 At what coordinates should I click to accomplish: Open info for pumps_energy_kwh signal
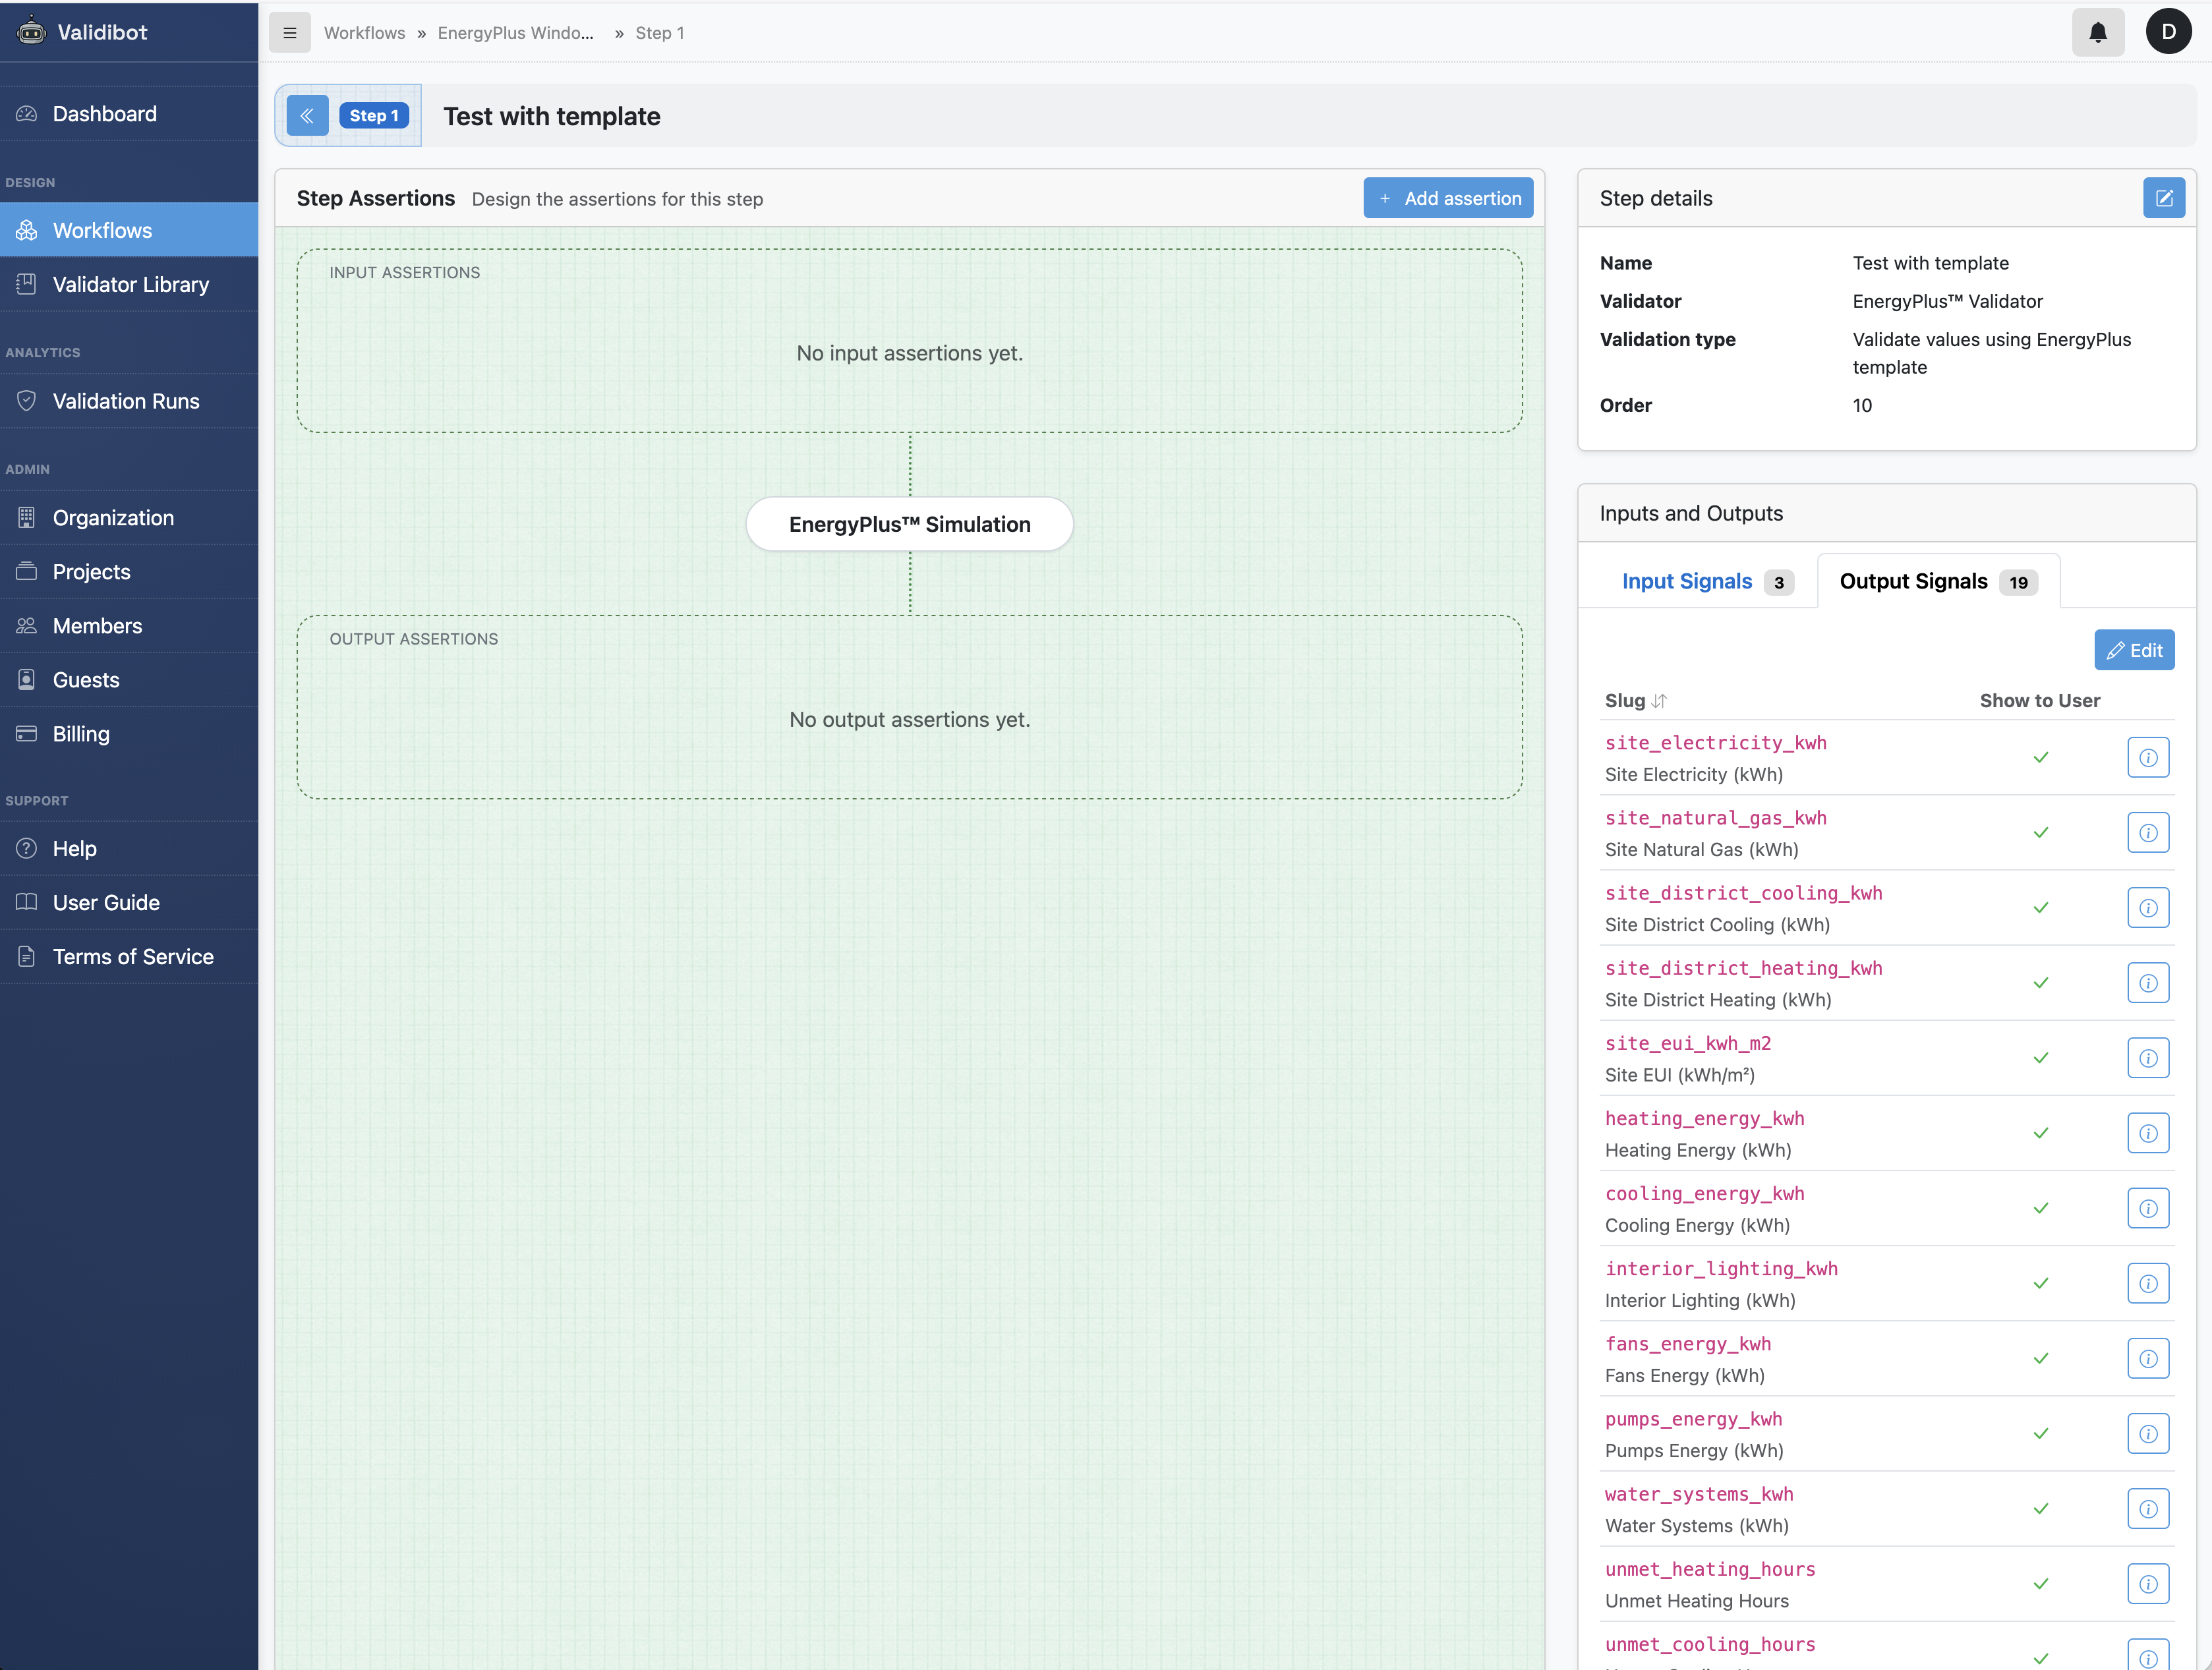(x=2147, y=1434)
